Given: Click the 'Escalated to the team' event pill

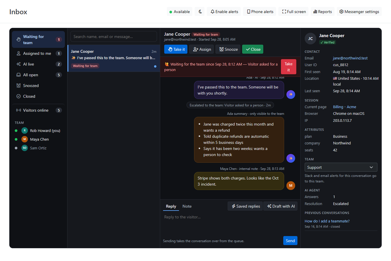Looking at the screenshot, I should coord(230,105).
